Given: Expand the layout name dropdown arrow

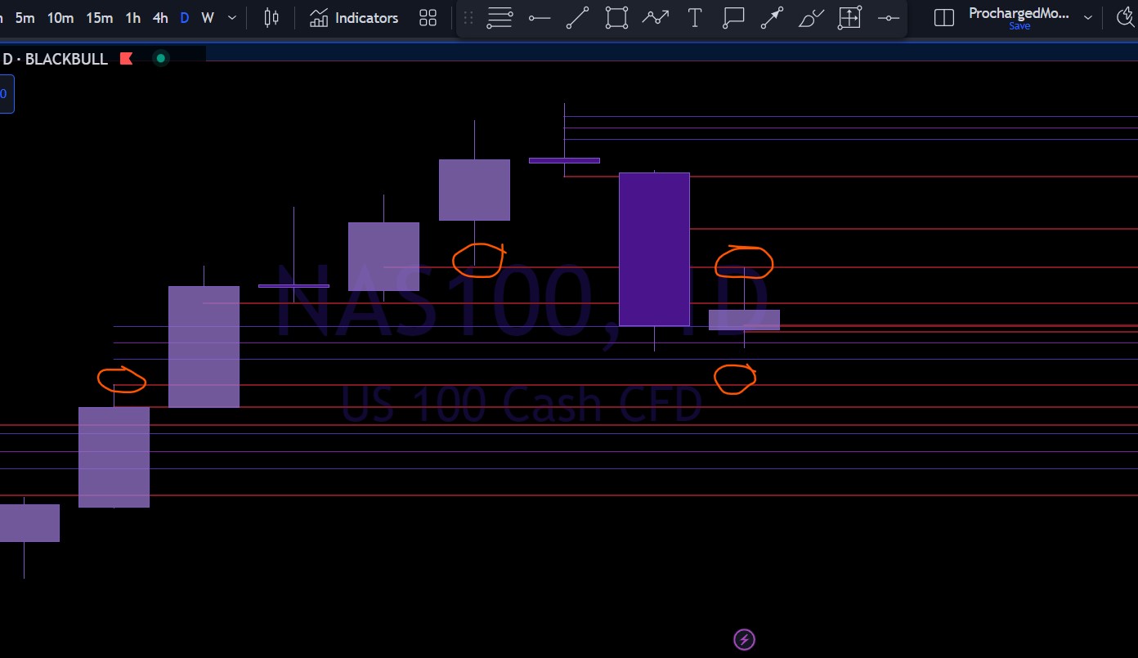Looking at the screenshot, I should click(x=1087, y=18).
